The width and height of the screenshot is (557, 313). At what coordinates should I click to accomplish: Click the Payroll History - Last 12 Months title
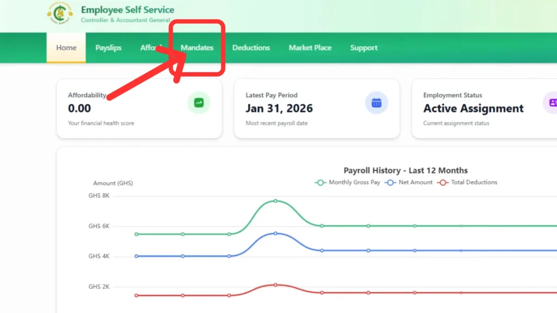point(406,170)
